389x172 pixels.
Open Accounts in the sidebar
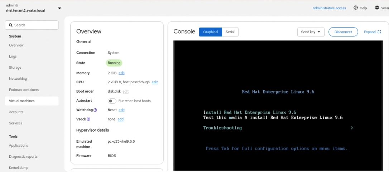16,112
